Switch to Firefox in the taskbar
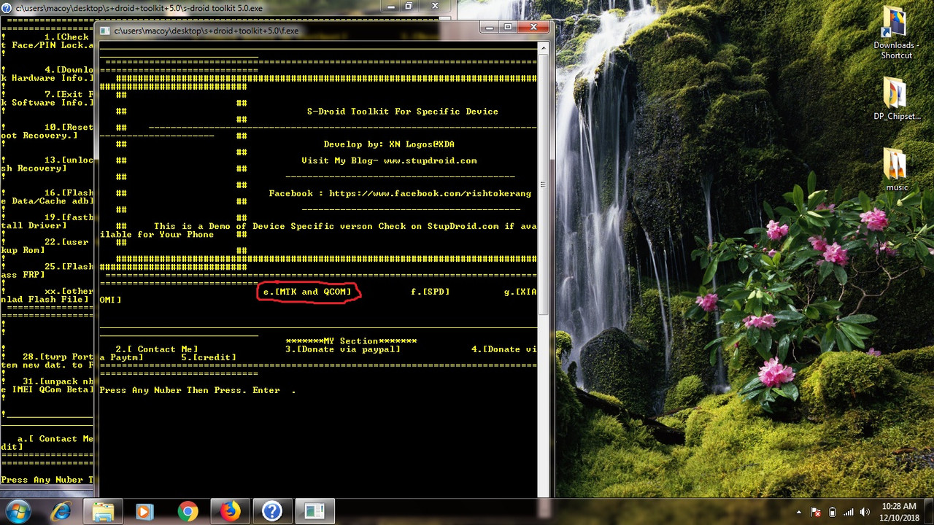Image resolution: width=934 pixels, height=525 pixels. tap(231, 512)
